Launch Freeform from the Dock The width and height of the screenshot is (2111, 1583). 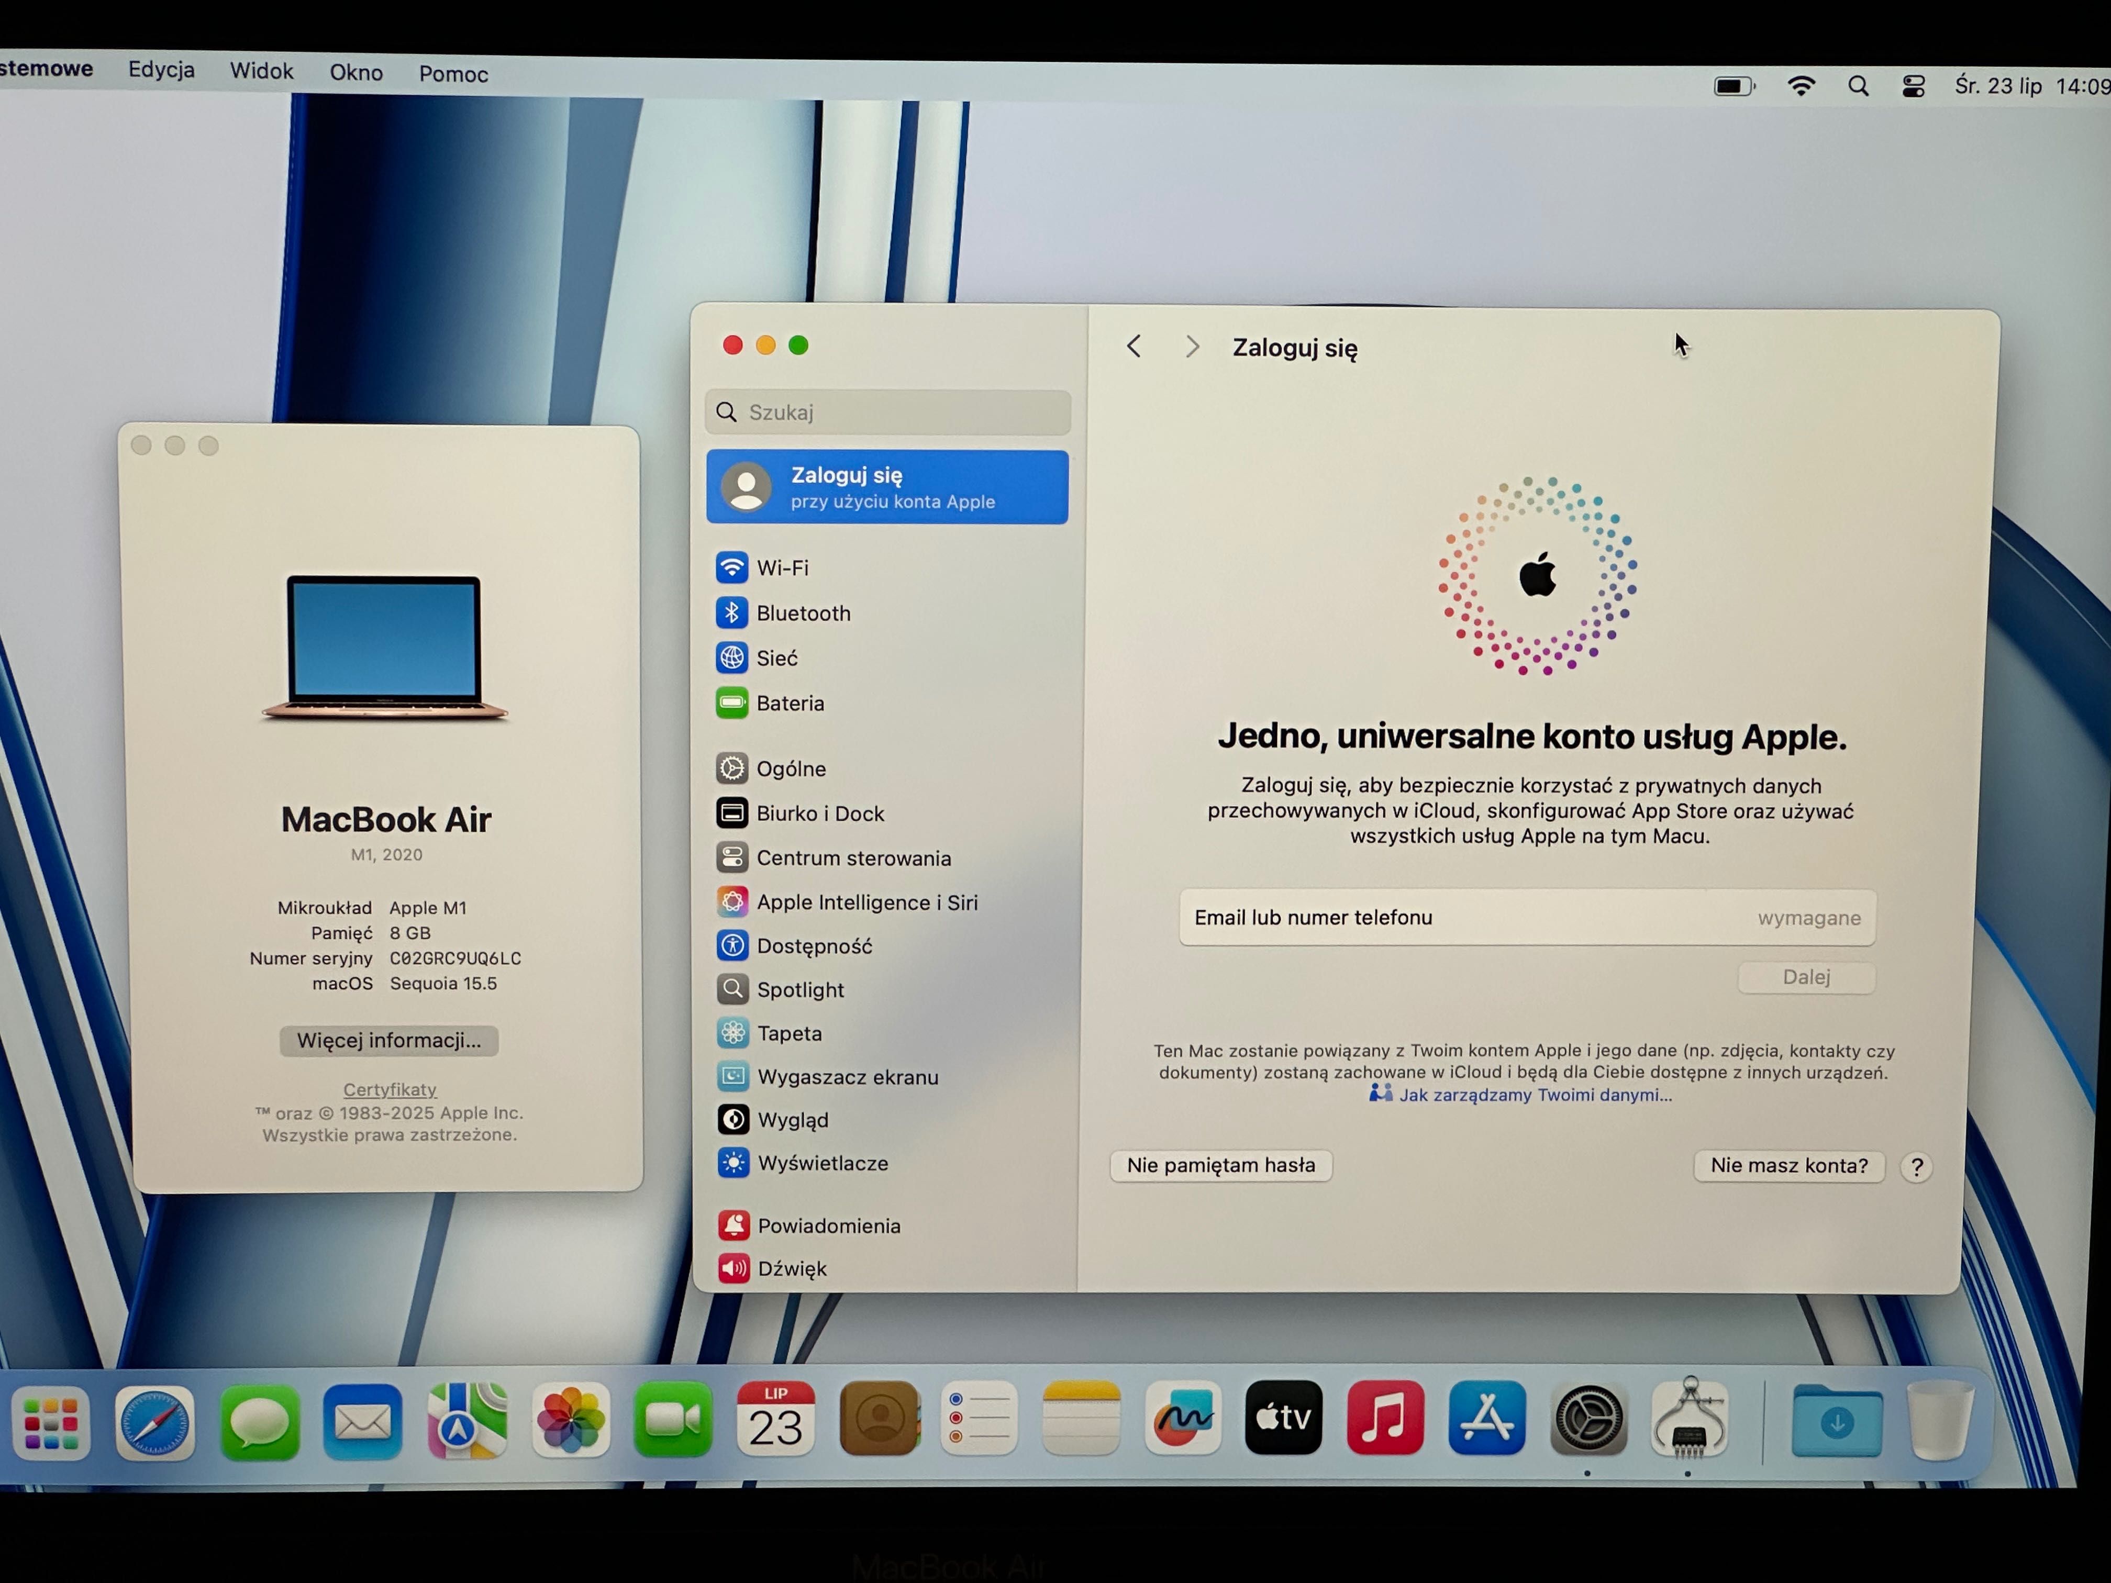click(1182, 1417)
